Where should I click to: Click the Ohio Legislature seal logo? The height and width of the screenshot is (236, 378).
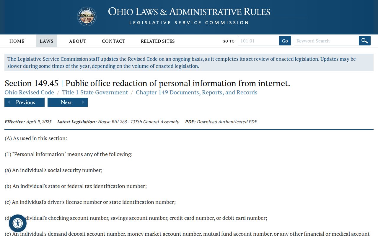(x=87, y=17)
